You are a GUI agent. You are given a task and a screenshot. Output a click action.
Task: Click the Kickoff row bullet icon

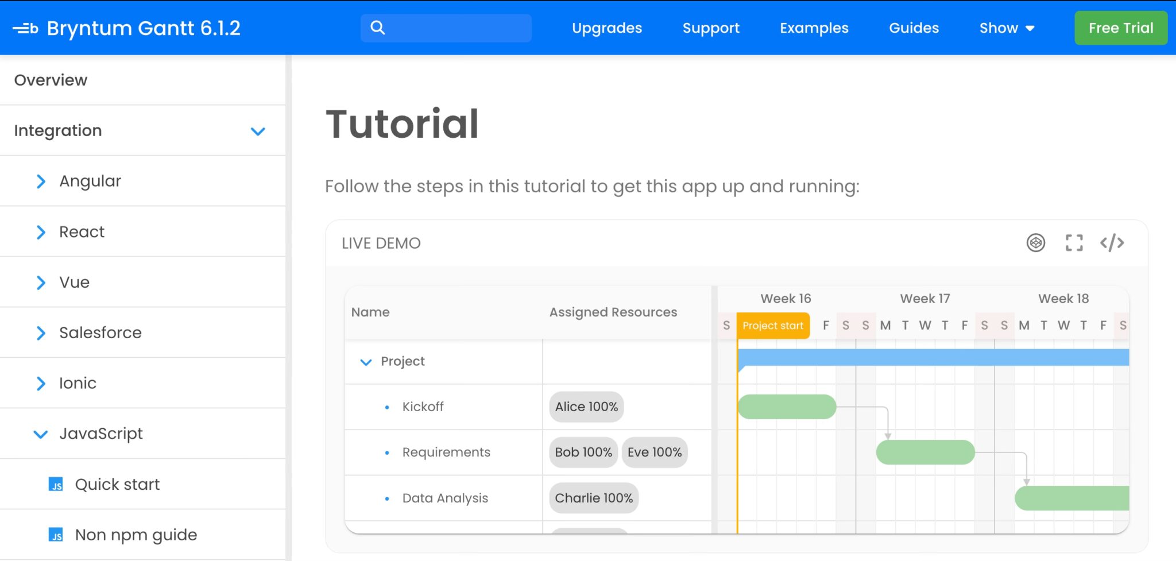click(x=387, y=407)
